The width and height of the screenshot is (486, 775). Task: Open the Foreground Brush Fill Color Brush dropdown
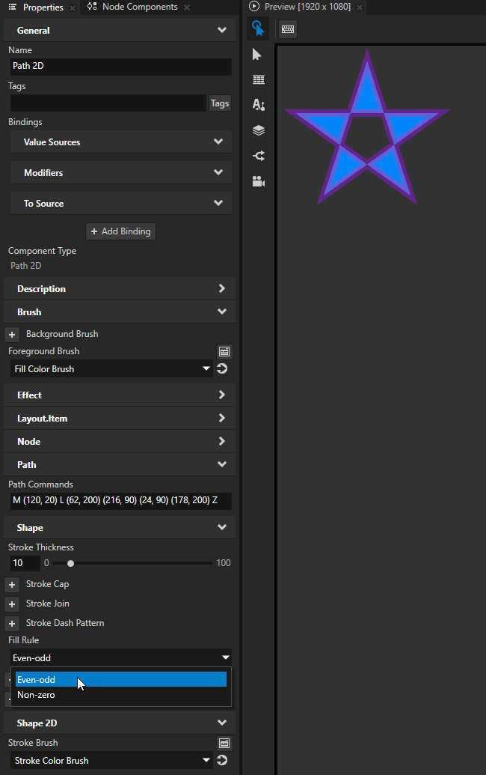pyautogui.click(x=111, y=368)
